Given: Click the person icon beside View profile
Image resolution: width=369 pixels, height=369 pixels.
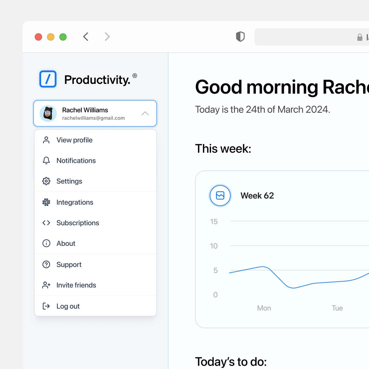Looking at the screenshot, I should click(46, 140).
